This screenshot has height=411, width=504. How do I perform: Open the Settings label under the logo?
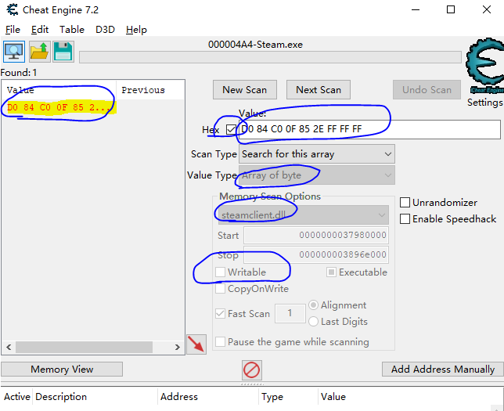click(x=484, y=103)
